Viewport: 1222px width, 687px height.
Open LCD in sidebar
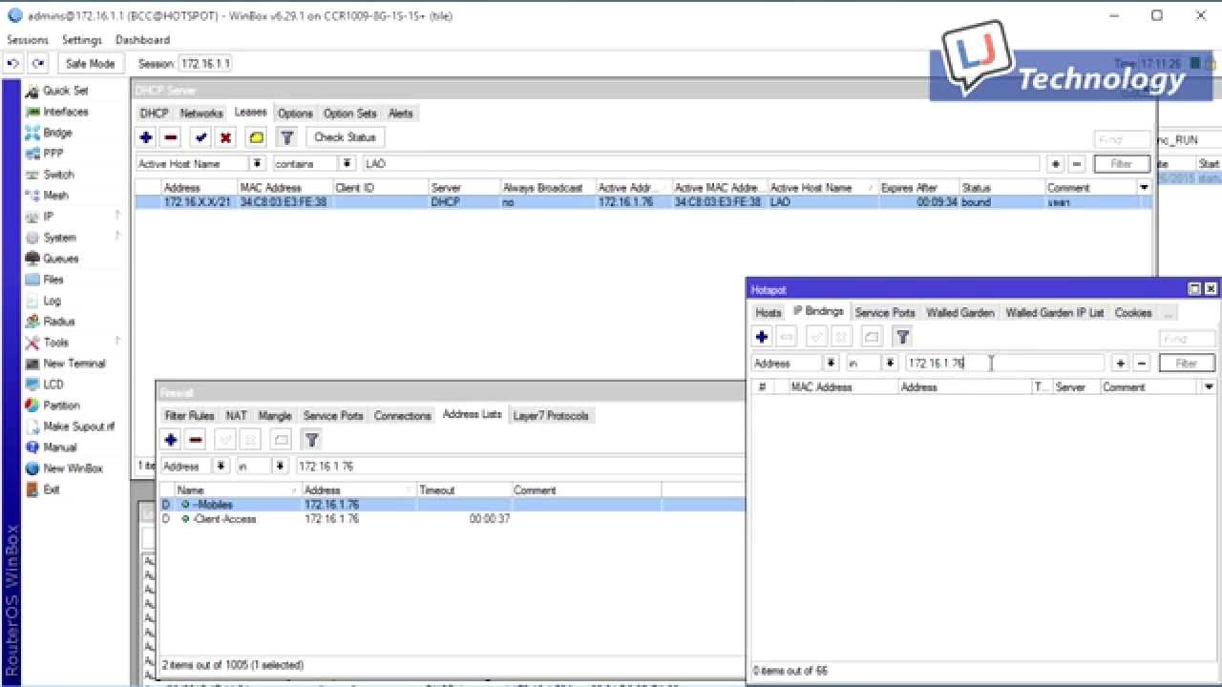point(53,385)
